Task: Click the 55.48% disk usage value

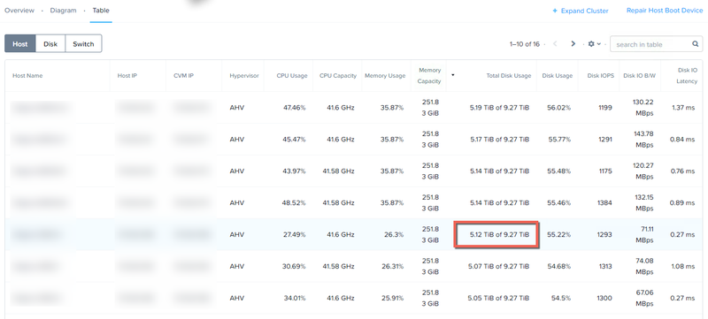Action: pyautogui.click(x=559, y=171)
